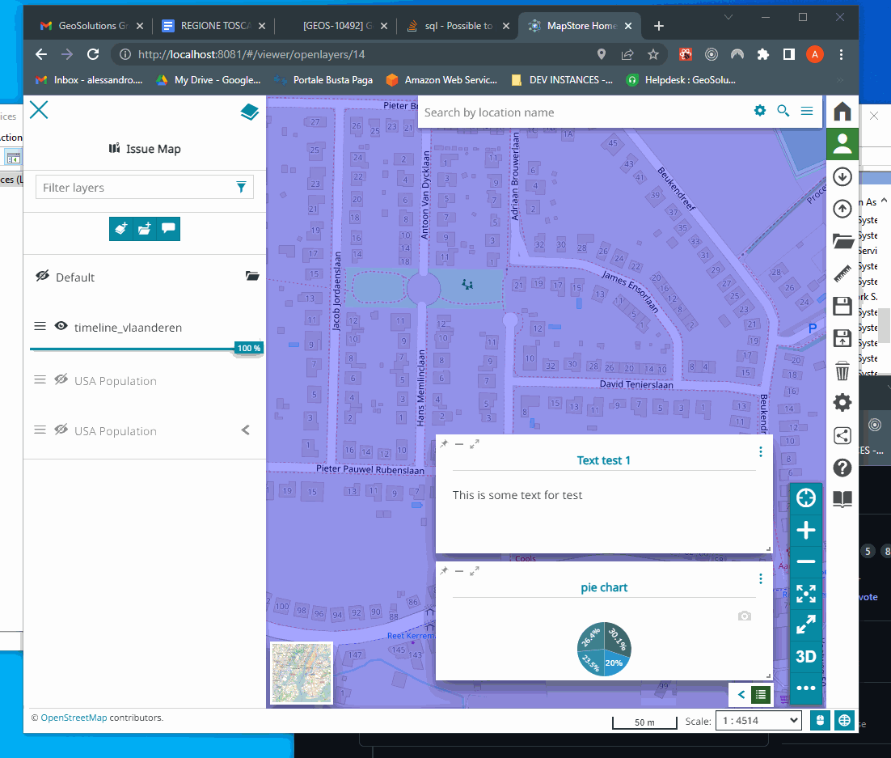Show the first USA Population layer
This screenshot has height=758, width=891.
pos(61,380)
